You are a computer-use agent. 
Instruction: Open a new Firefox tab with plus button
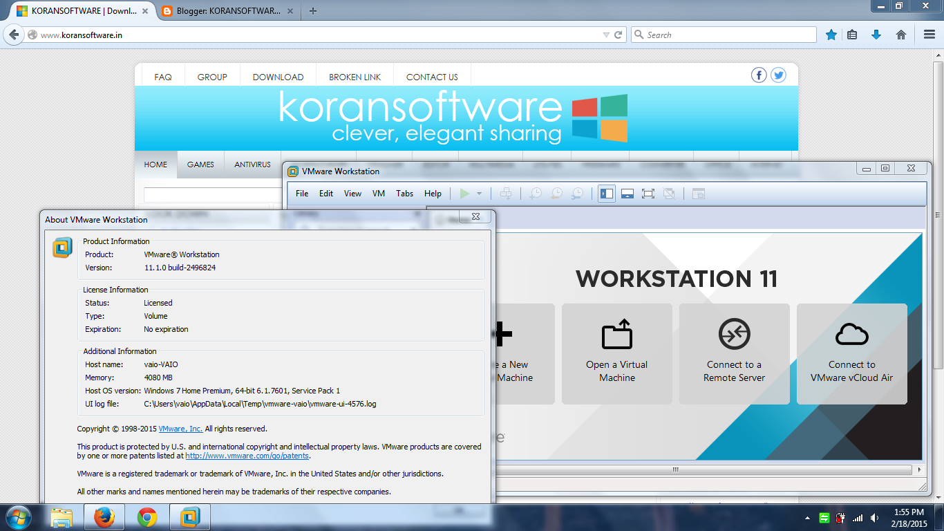(313, 11)
